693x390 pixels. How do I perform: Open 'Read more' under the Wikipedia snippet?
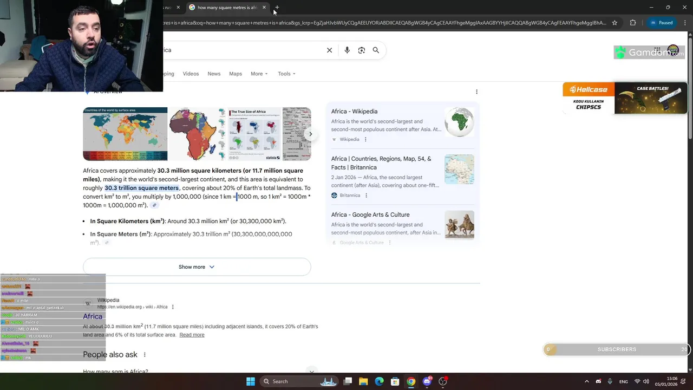coord(192,335)
